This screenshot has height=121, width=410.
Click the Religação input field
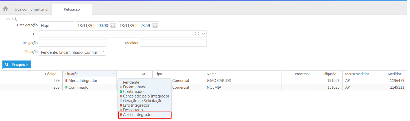click(x=73, y=43)
